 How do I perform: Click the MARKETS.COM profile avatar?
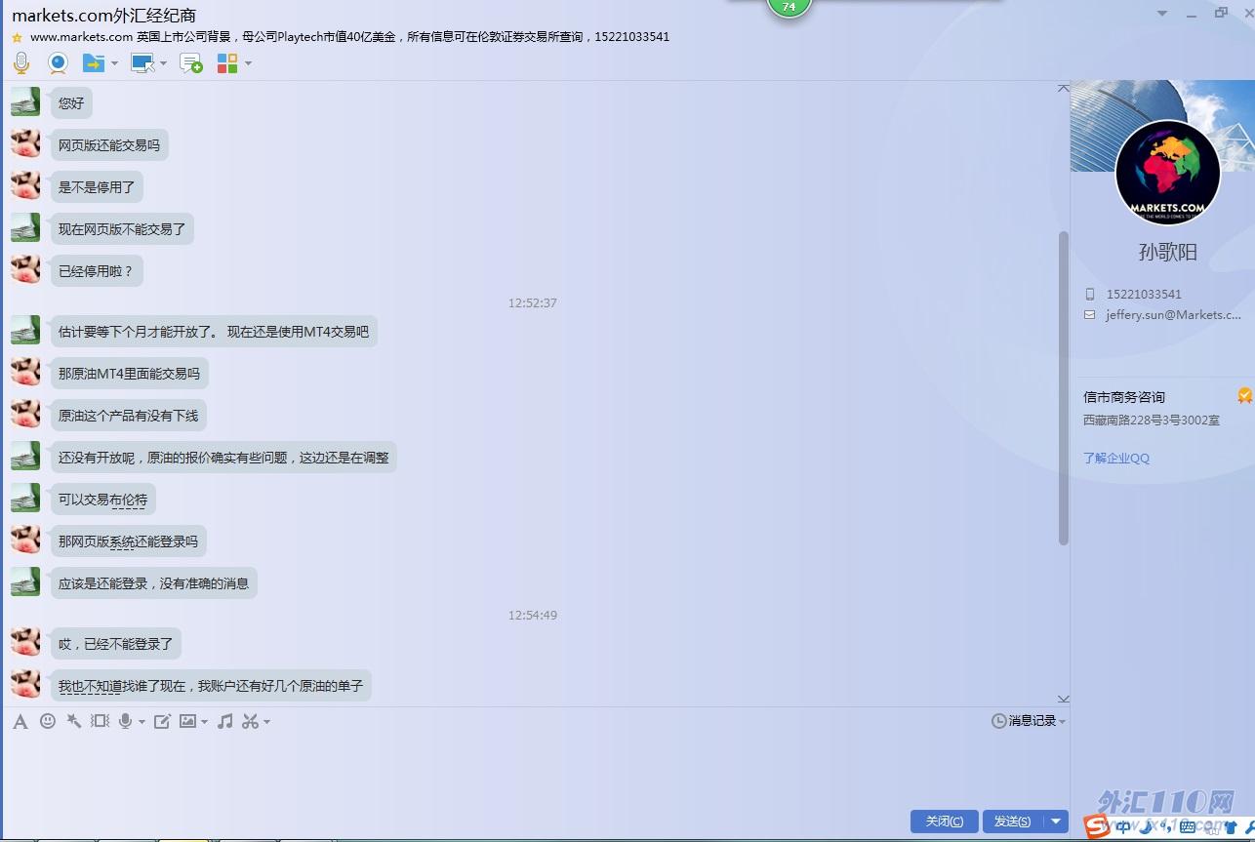point(1167,173)
